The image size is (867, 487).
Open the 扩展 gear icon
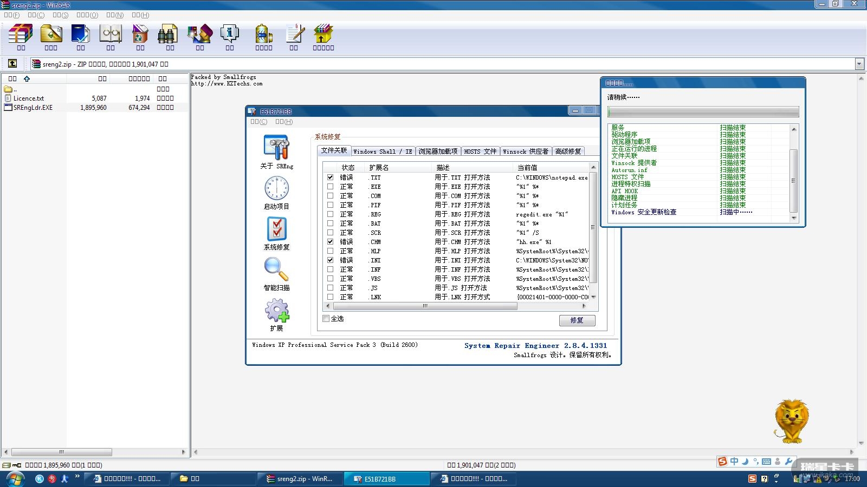pyautogui.click(x=276, y=311)
